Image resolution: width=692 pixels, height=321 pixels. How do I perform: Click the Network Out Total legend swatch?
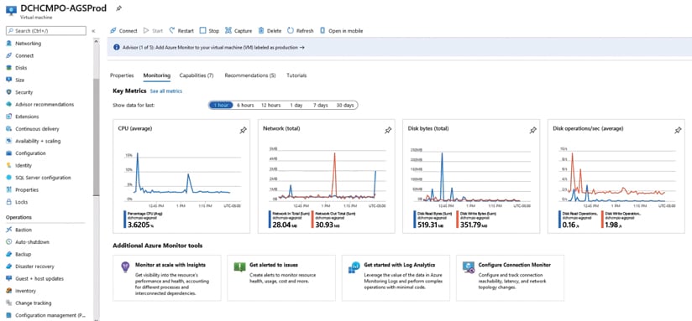[312, 220]
